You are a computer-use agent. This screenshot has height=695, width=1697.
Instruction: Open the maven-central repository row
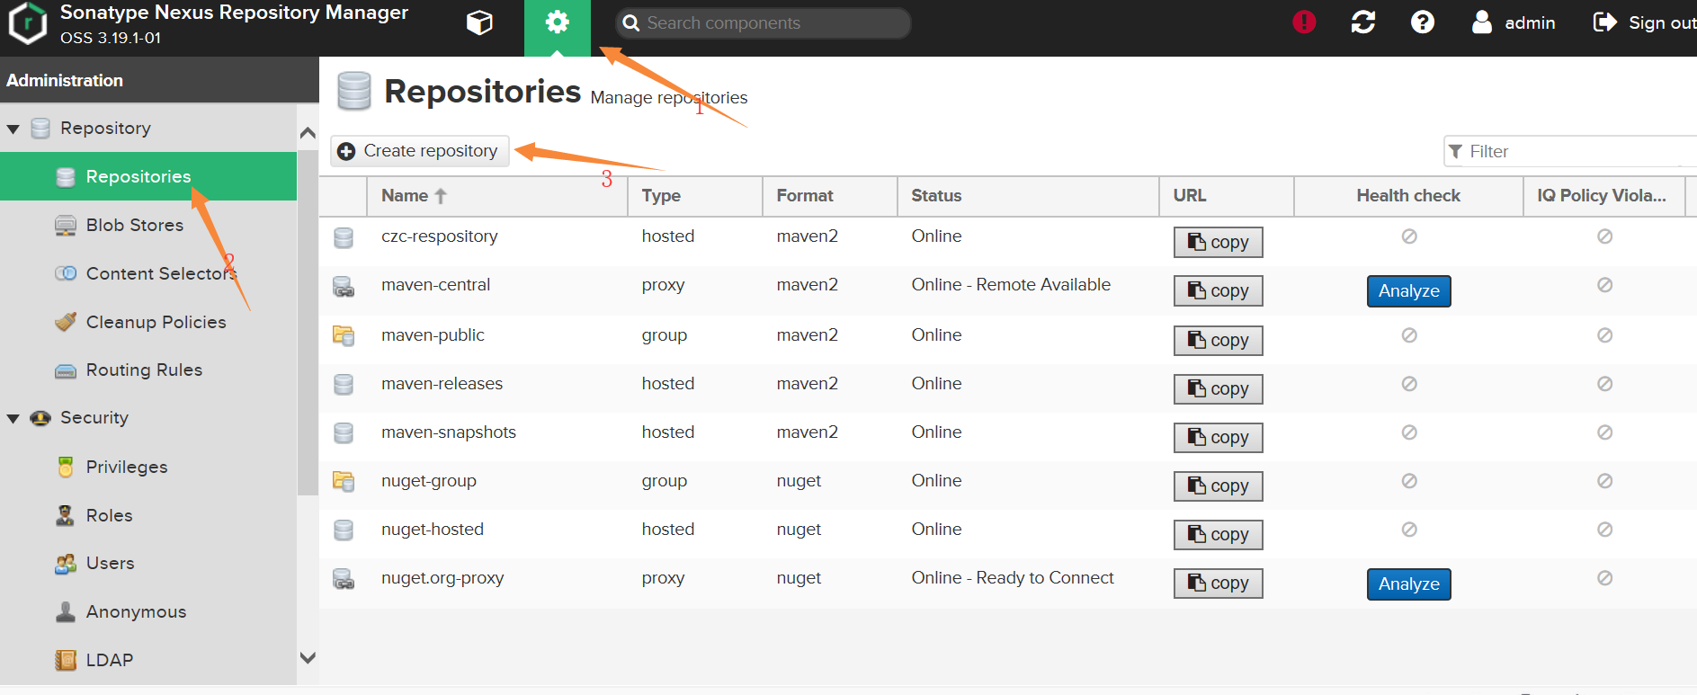tap(1007, 290)
